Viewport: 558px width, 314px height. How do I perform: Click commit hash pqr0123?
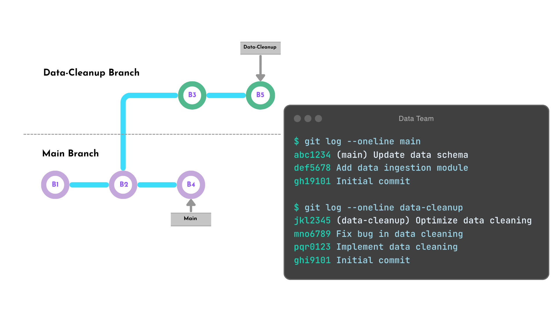coord(312,247)
